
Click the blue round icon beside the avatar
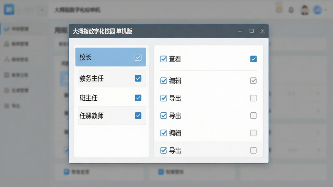[x=317, y=10]
